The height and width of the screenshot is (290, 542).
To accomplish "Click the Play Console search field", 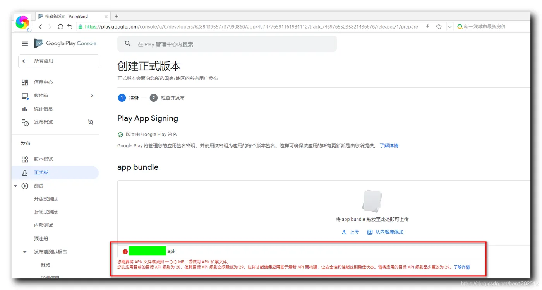I will click(227, 44).
